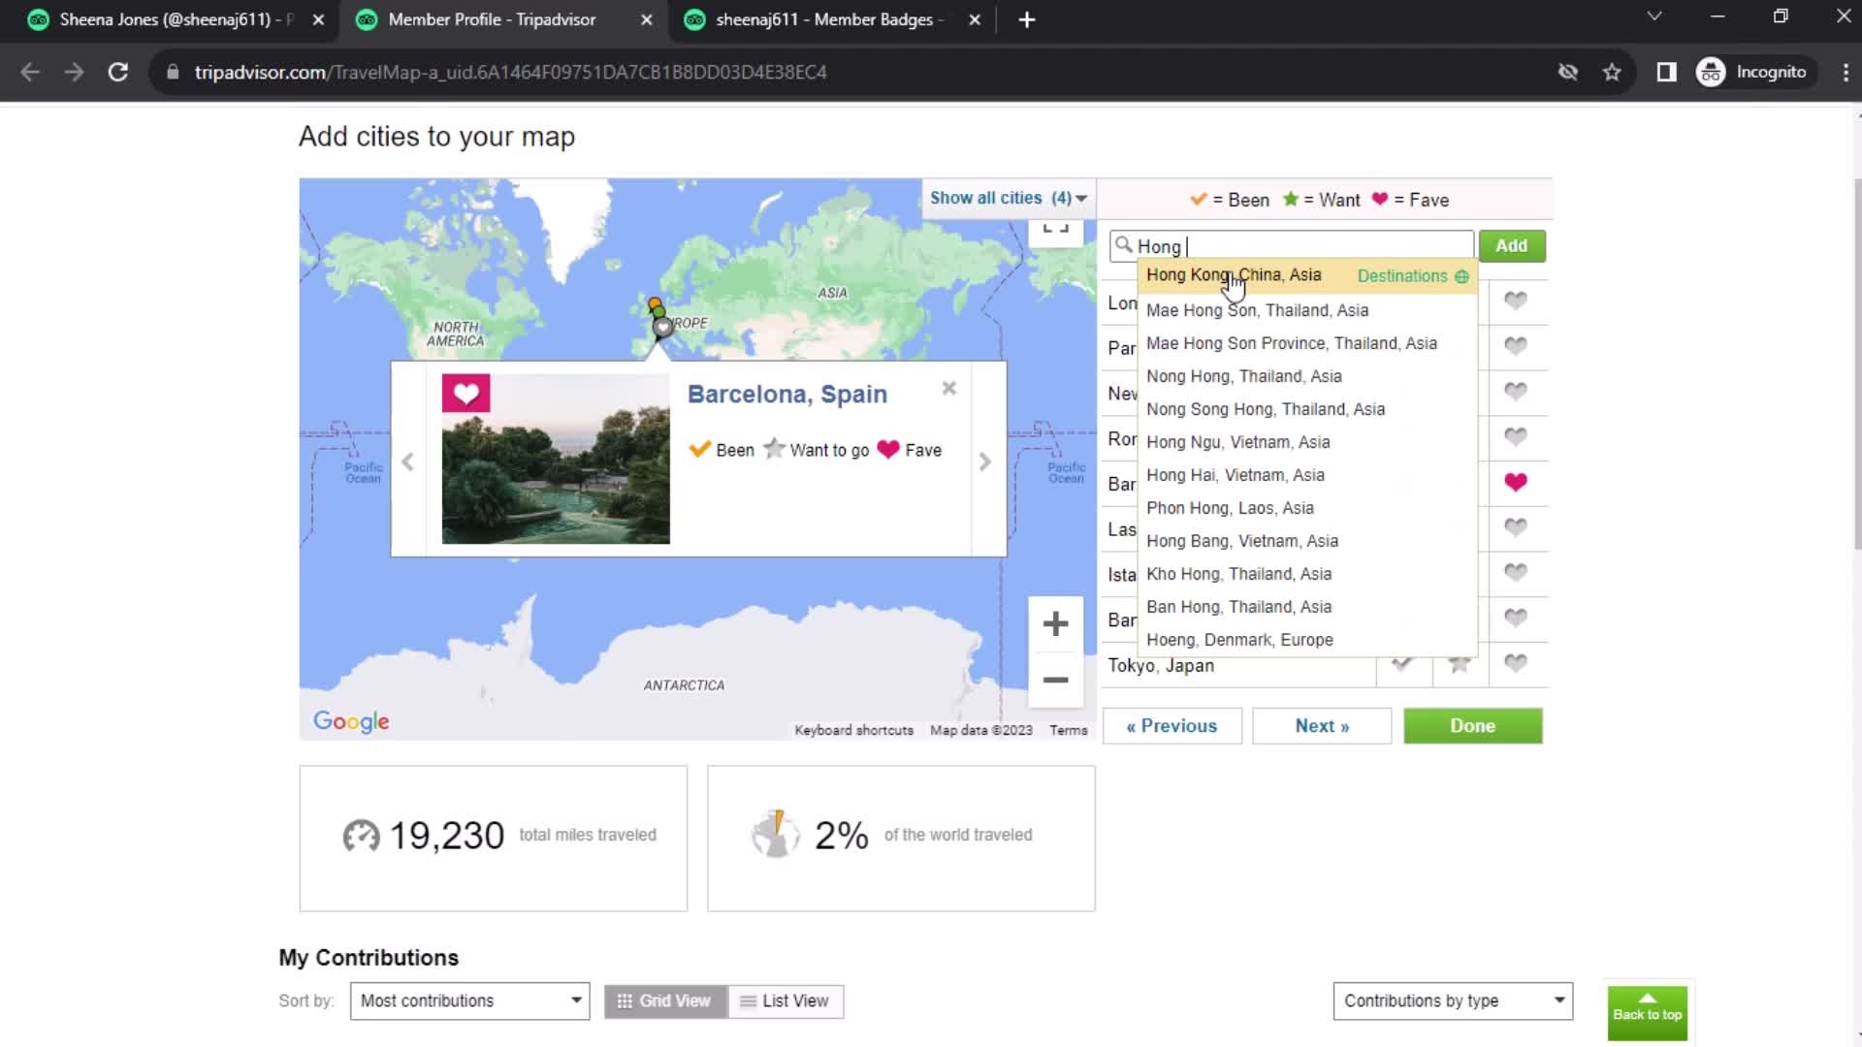Open Chrome's three-dot menu
The image size is (1862, 1047).
pyautogui.click(x=1845, y=72)
